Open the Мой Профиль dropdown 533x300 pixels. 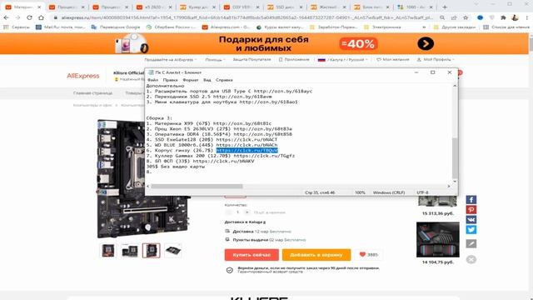coord(436,59)
